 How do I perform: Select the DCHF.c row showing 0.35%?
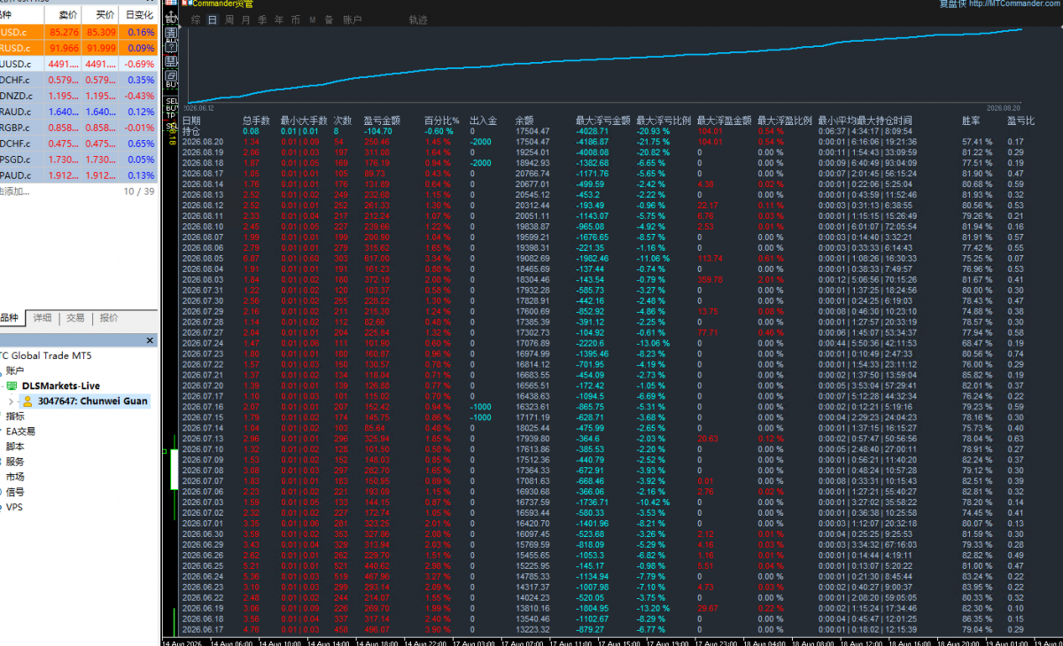pyautogui.click(x=78, y=80)
